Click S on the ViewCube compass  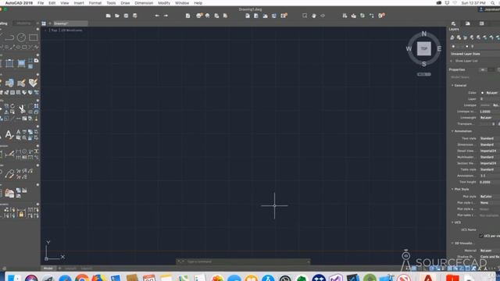tap(423, 64)
